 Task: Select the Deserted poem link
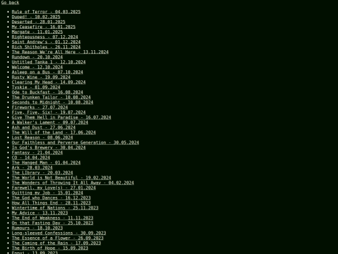coord(39,22)
